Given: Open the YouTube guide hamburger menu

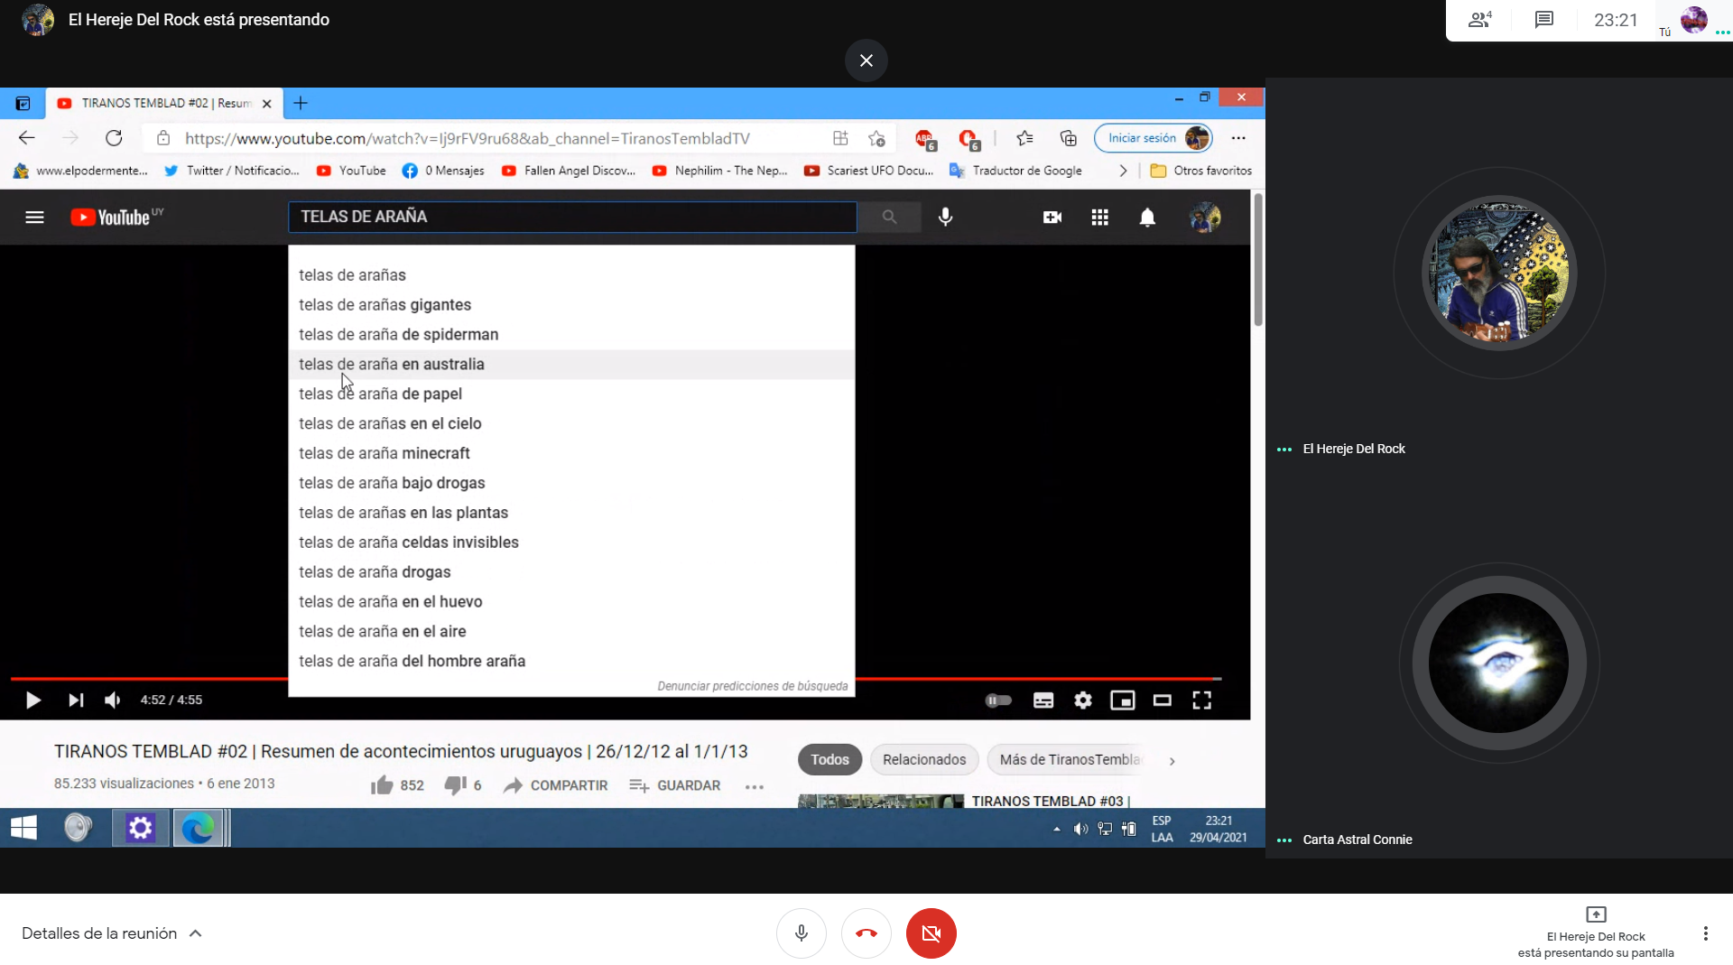Looking at the screenshot, I should click(34, 218).
